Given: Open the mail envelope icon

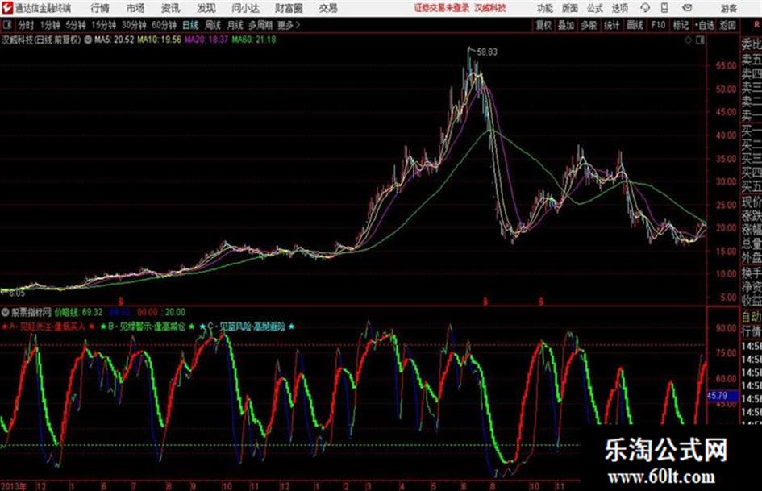Looking at the screenshot, I should click(687, 8).
